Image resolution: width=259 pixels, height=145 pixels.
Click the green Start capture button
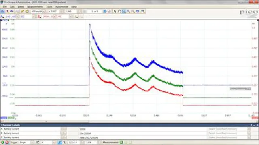2,142
